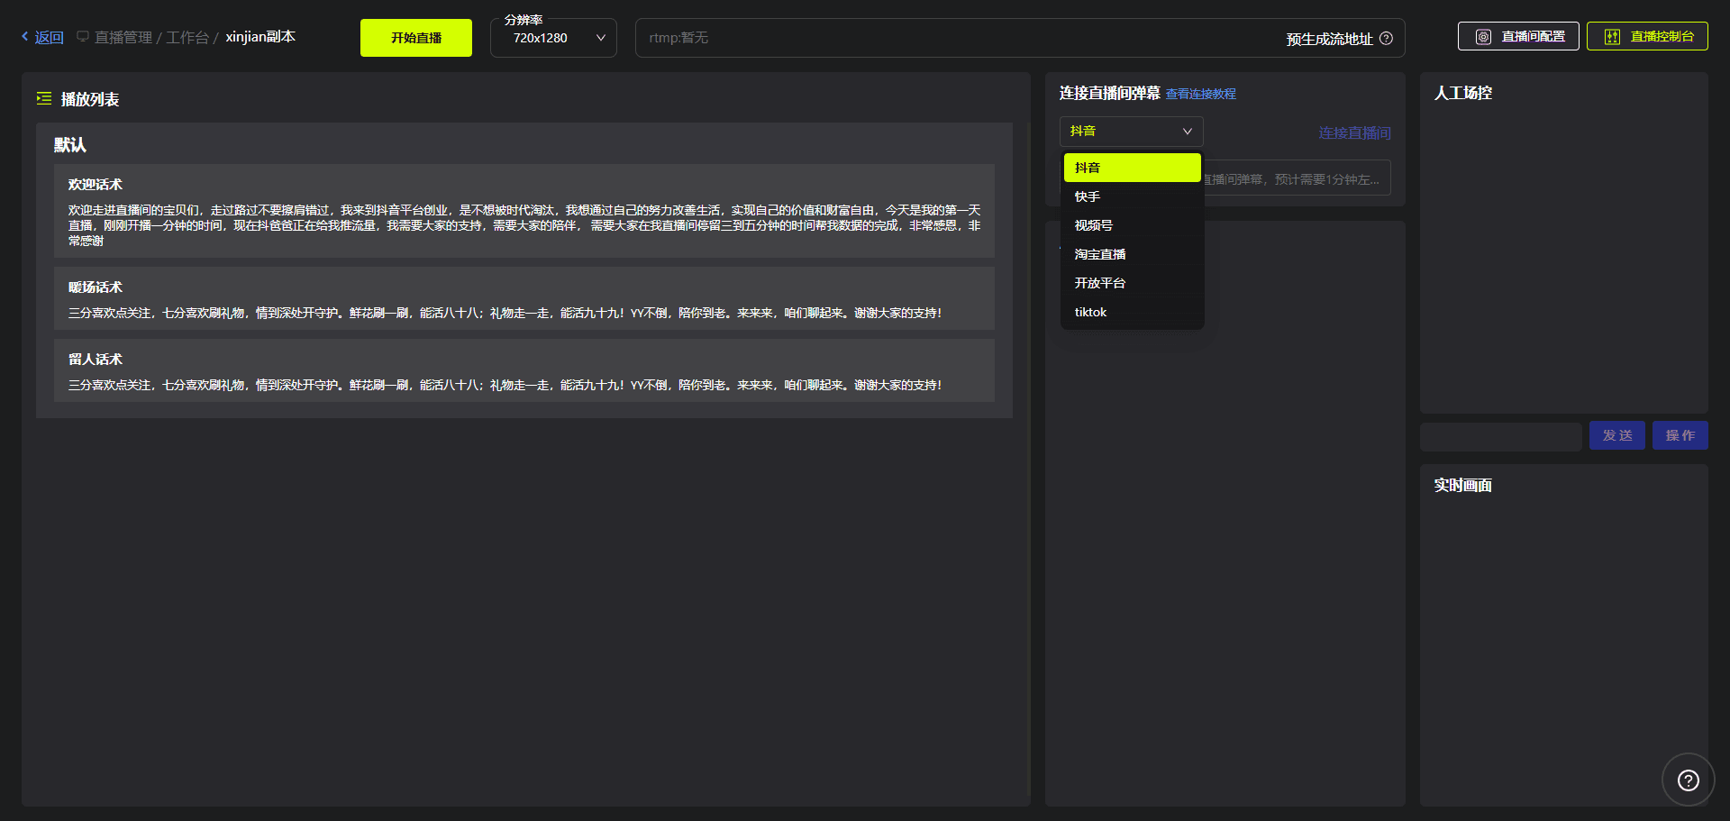Select the 欢迎话术 script card
The width and height of the screenshot is (1730, 821).
point(524,211)
